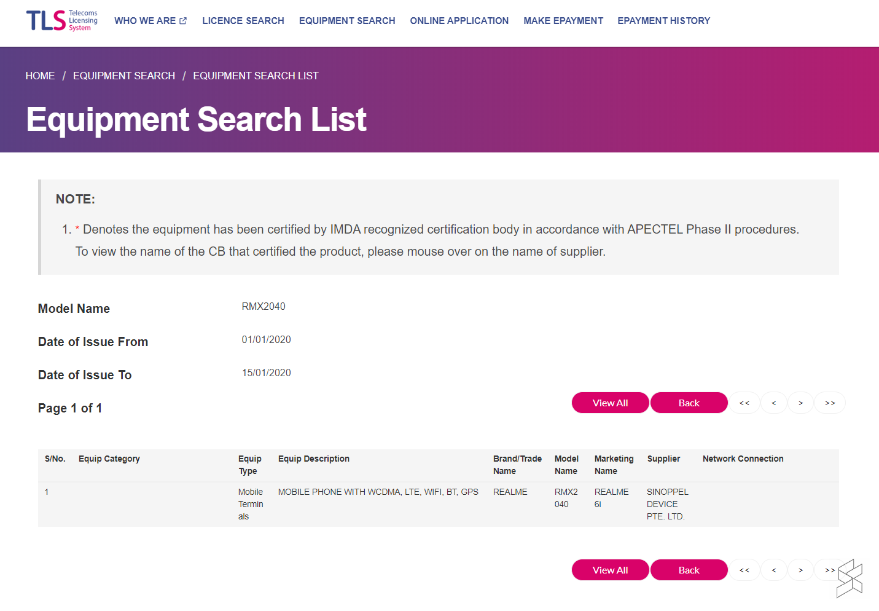Screen dimensions: 879x611
Task: Go to previous page using < above table
Action: tap(774, 403)
